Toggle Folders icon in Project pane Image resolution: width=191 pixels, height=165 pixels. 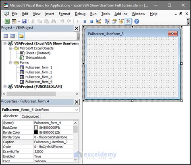[21, 36]
